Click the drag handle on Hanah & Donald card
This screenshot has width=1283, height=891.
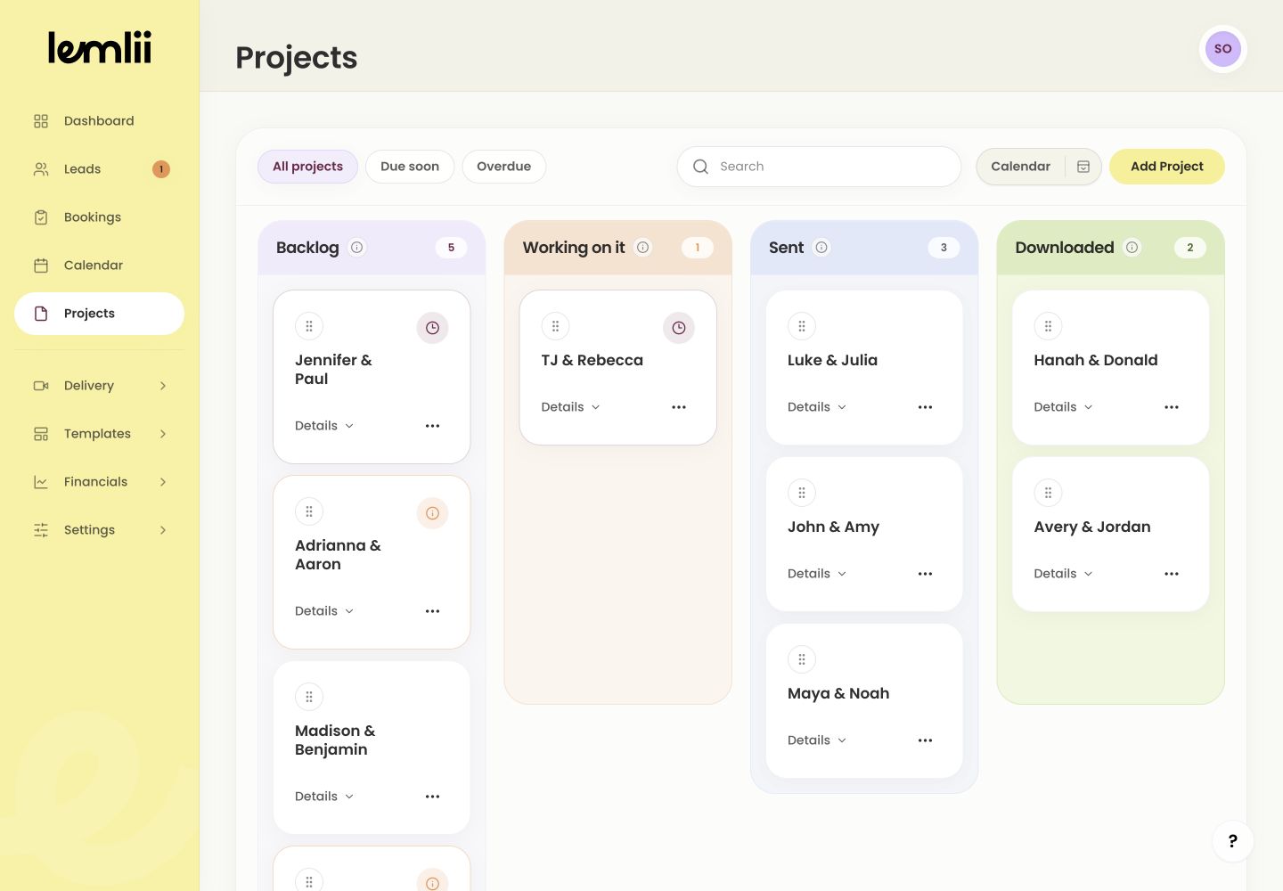(x=1048, y=326)
